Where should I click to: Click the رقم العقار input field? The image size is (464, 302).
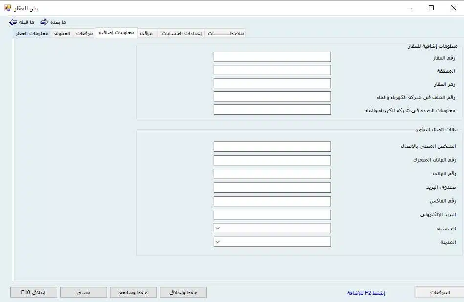(272, 57)
